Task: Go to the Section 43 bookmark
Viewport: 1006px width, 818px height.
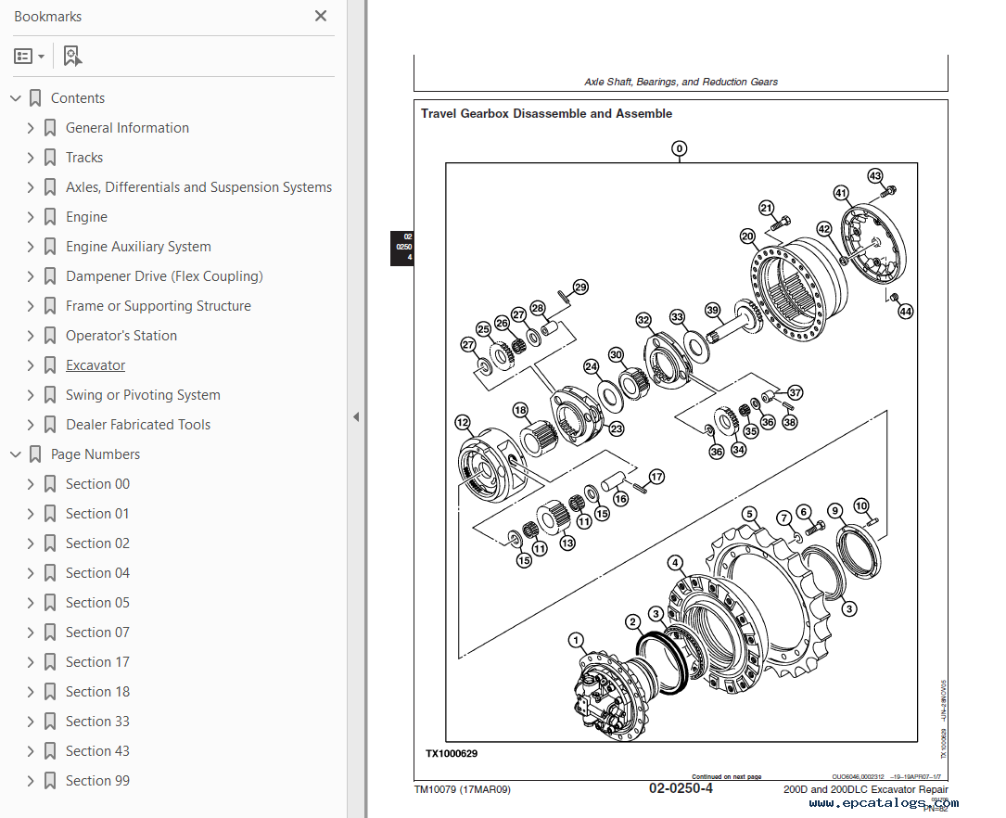Action: 97,750
